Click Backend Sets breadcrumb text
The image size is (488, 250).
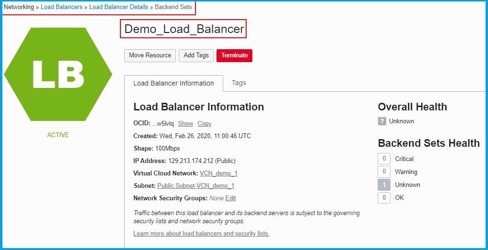[x=174, y=7]
